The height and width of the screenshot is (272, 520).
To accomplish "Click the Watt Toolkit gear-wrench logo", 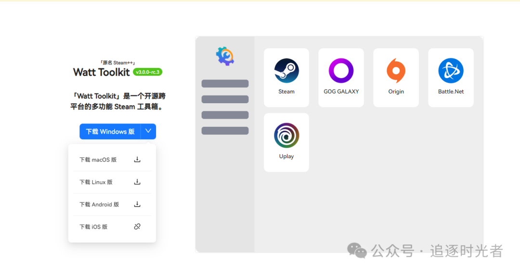I will pyautogui.click(x=225, y=56).
